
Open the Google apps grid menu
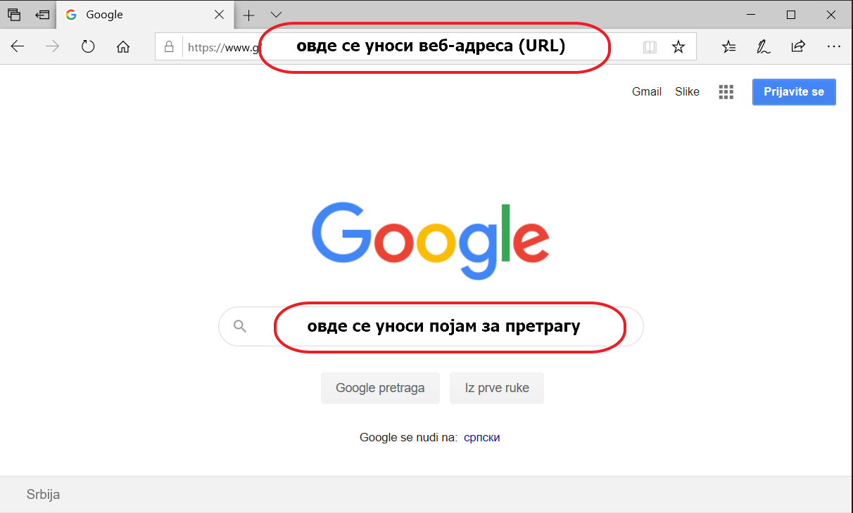click(x=726, y=91)
